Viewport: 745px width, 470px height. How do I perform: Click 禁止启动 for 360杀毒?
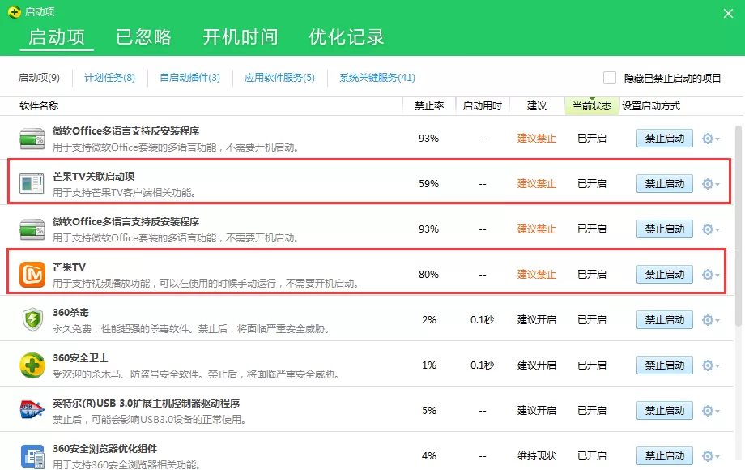click(x=665, y=320)
